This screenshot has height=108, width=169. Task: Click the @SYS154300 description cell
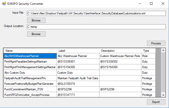[x=120, y=67]
